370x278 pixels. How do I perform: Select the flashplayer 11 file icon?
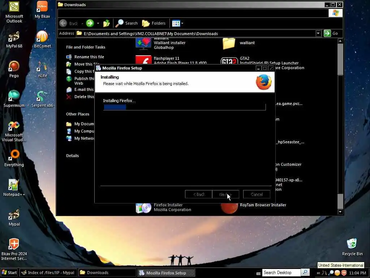(x=143, y=60)
